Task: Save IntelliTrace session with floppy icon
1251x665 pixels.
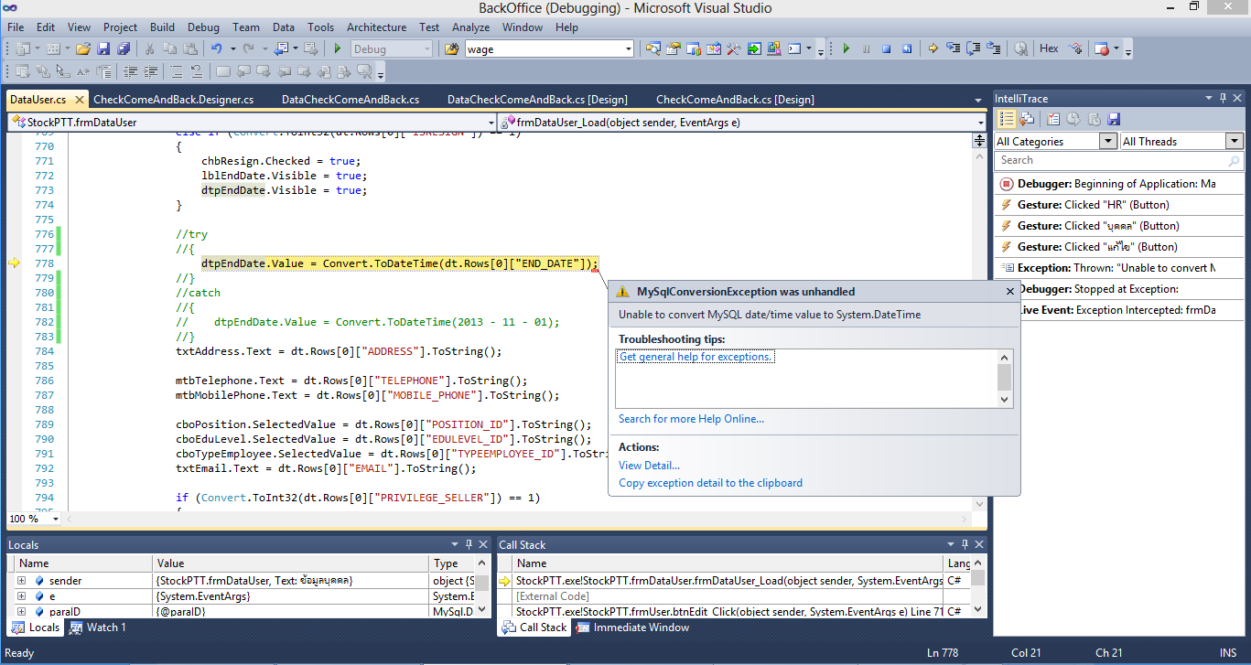Action: [1114, 119]
